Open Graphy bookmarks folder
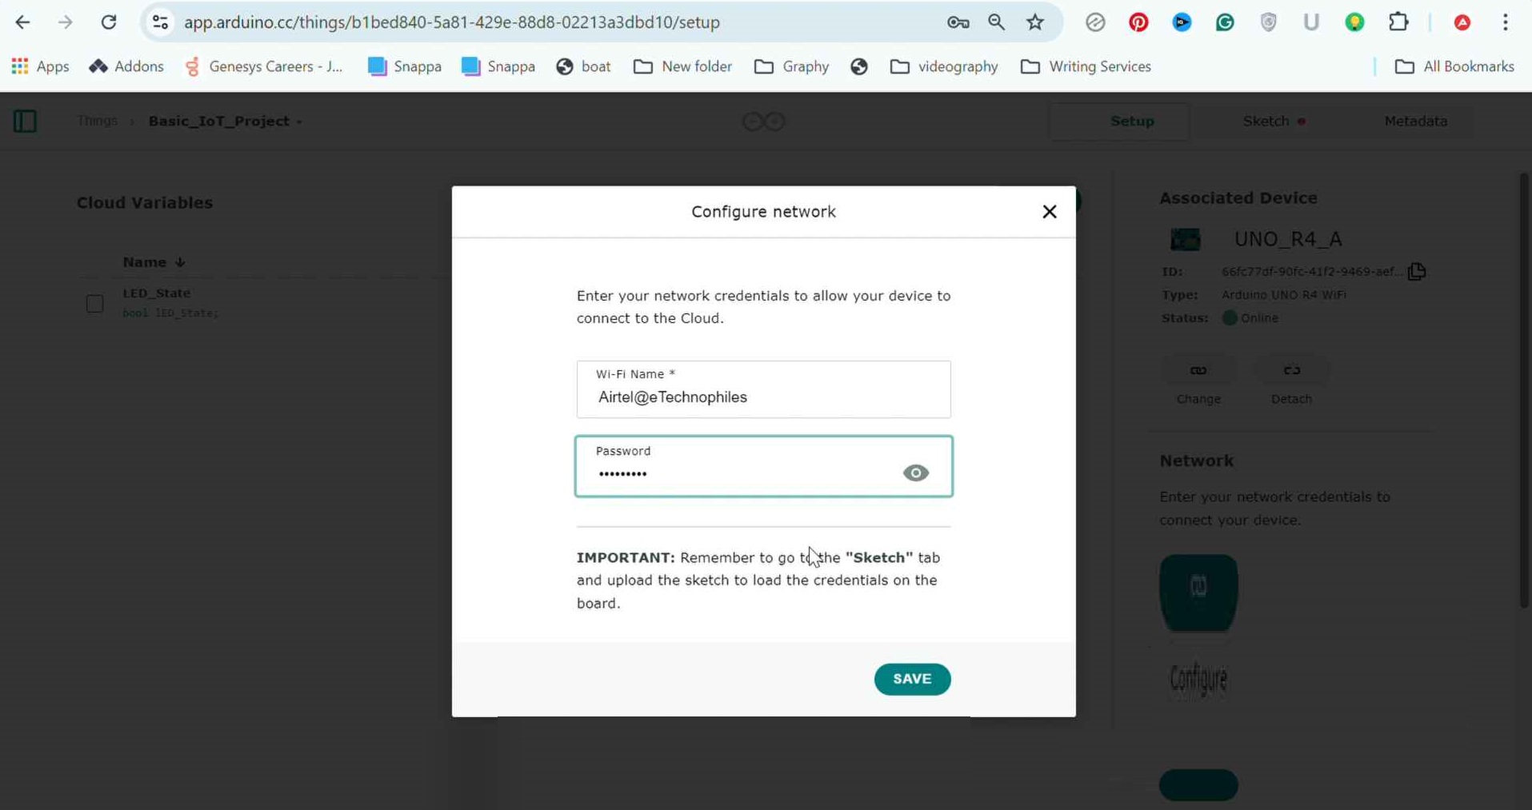This screenshot has width=1532, height=810. [x=791, y=66]
